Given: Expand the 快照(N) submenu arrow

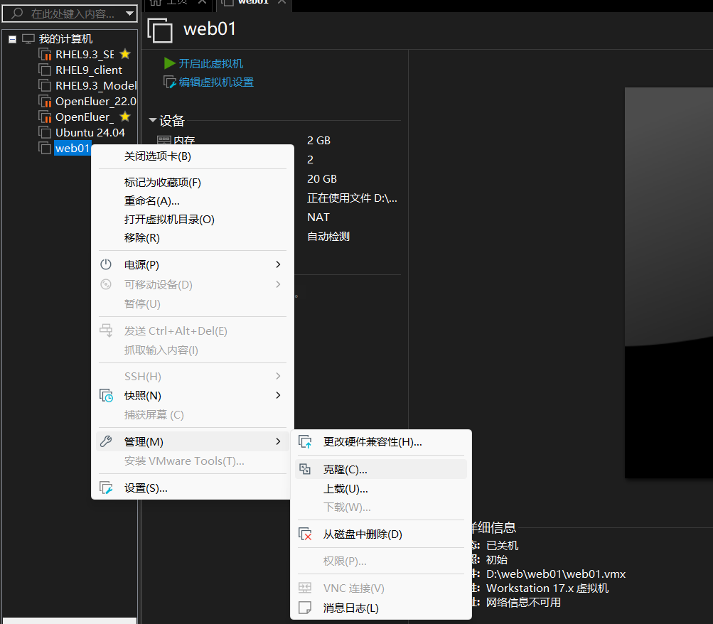Looking at the screenshot, I should tap(278, 395).
